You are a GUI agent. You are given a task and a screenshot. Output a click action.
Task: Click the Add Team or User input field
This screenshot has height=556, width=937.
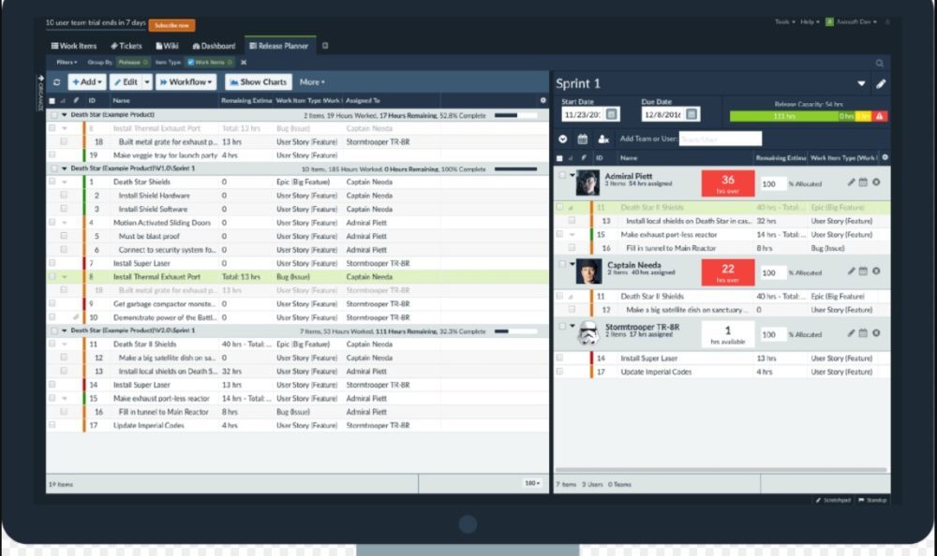[721, 139]
